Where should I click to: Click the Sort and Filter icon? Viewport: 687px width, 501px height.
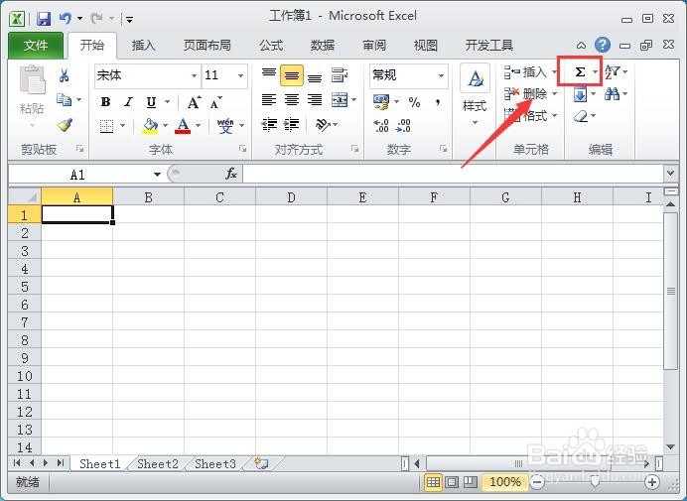[x=612, y=71]
